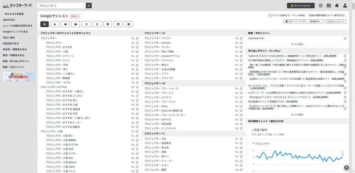Open external link for プロジェクター 小型 天井
Image resolution: width=355 pixels, height=173 pixels.
(137, 149)
